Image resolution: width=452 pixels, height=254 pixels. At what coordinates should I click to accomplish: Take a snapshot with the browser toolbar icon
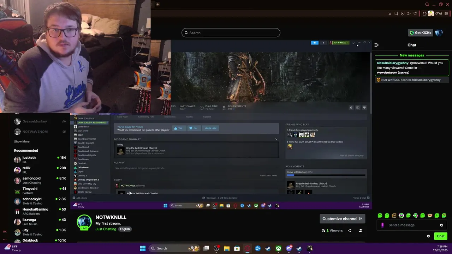396,13
